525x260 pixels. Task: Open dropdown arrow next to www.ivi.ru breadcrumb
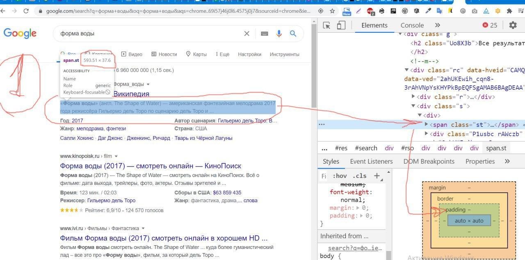143,228
